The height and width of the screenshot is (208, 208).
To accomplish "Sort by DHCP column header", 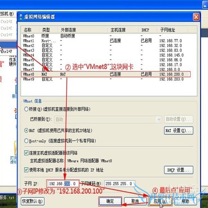I will (x=148, y=30).
